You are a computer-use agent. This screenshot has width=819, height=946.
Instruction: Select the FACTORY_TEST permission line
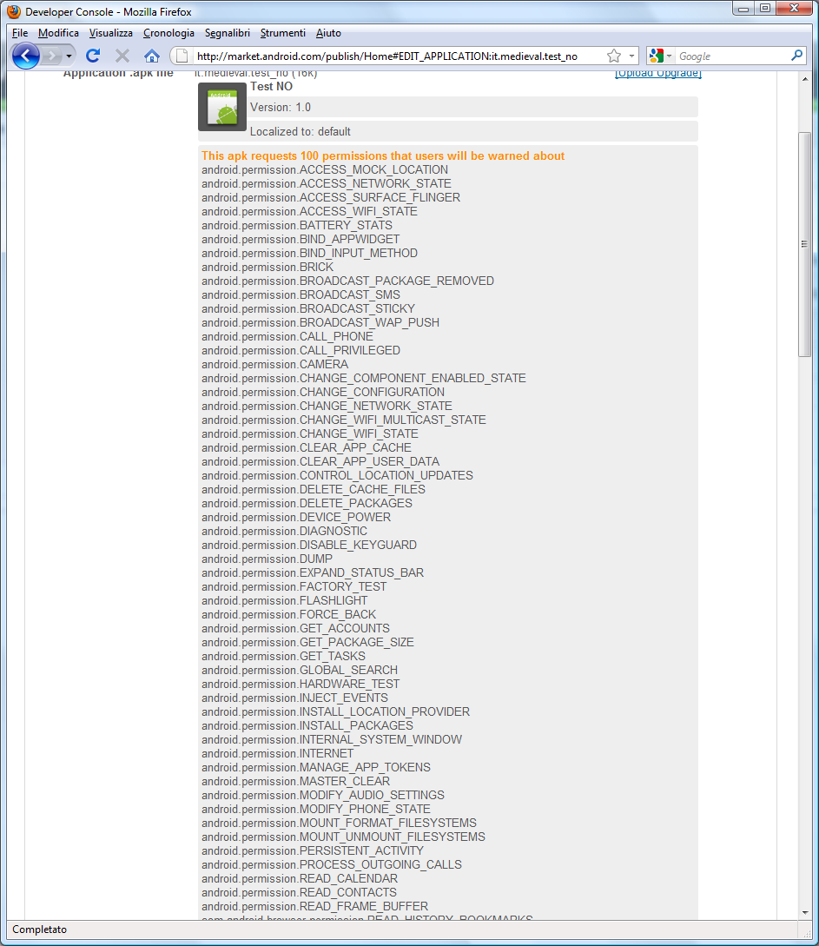click(x=294, y=586)
